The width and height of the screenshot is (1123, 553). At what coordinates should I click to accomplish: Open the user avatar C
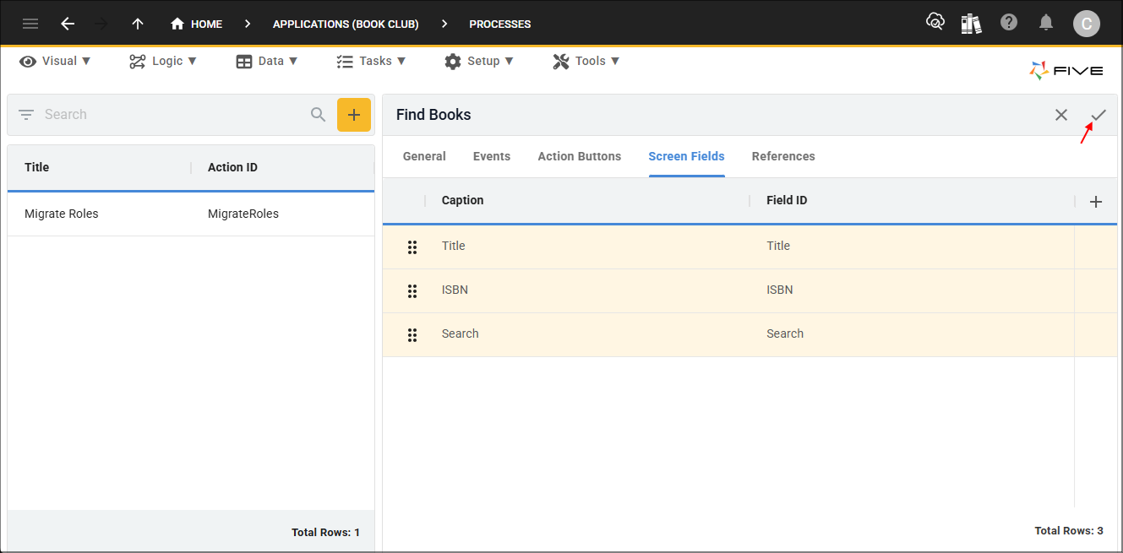click(x=1087, y=24)
